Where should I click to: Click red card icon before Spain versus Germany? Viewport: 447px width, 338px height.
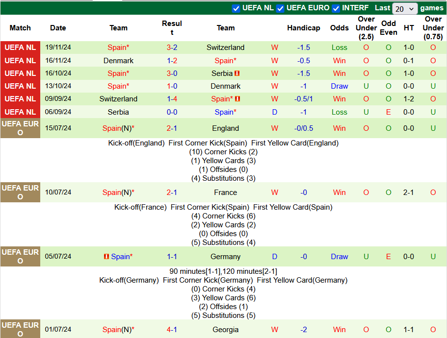106,257
